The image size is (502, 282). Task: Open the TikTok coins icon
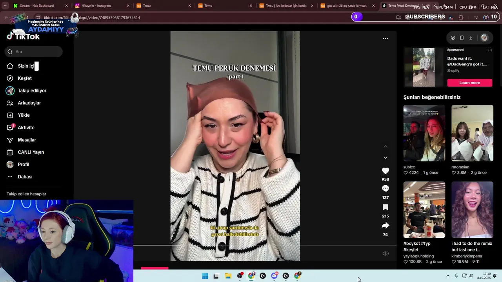pyautogui.click(x=453, y=38)
